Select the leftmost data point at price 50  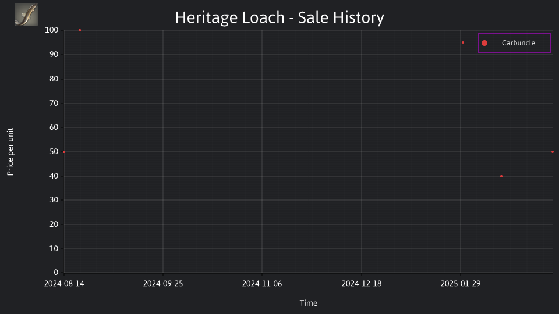(x=64, y=152)
